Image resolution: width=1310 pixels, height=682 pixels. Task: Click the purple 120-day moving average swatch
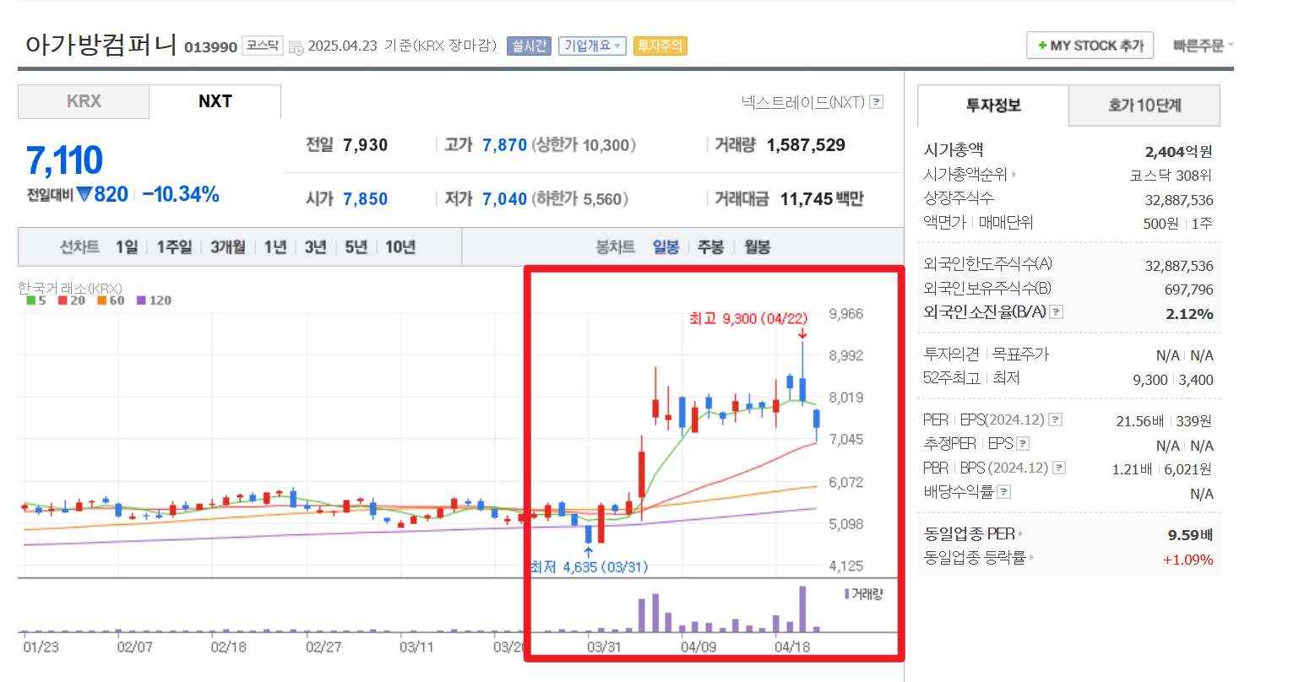141,300
